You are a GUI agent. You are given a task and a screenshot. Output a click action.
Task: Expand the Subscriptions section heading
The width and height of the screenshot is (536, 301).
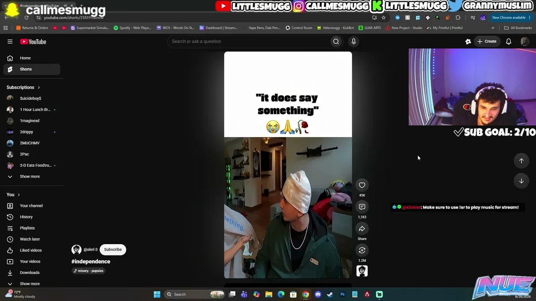tap(23, 87)
